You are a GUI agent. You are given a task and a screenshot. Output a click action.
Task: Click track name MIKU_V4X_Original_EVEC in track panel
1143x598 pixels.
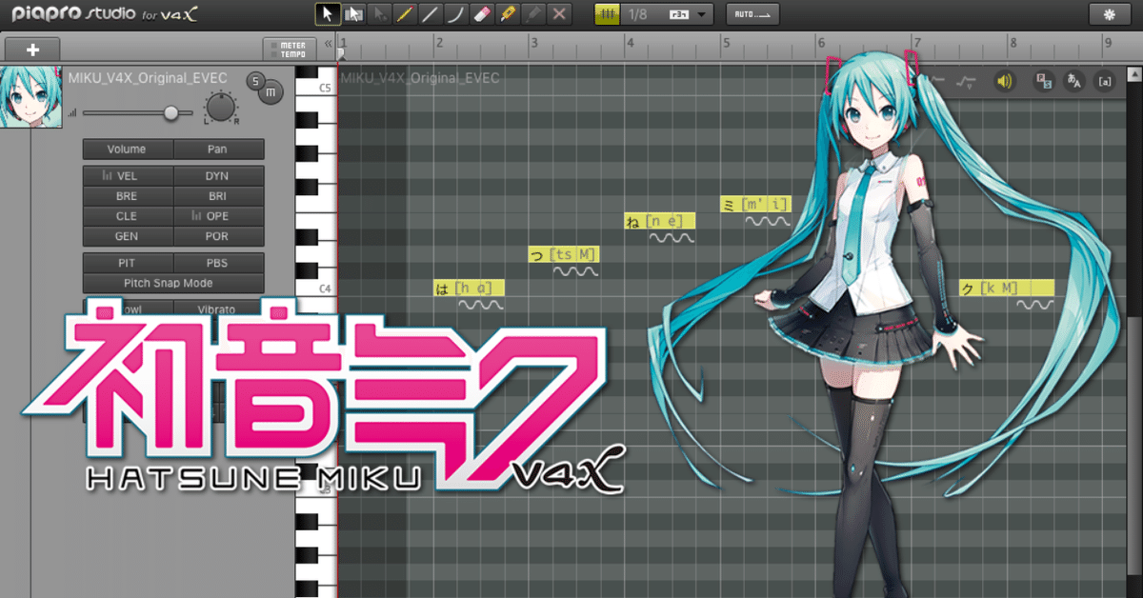150,77
